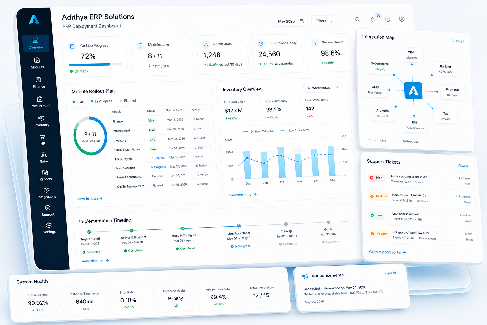
Task: Click the System Uptime 99.92% card
Action: tap(38, 302)
